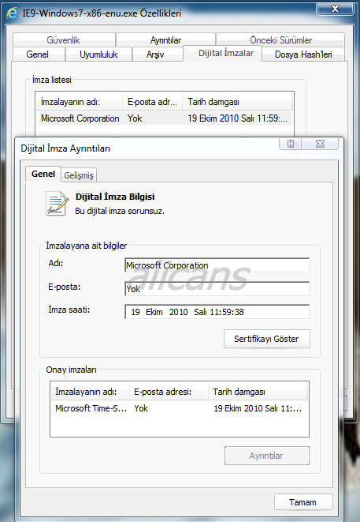360x522 pixels.
Task: Open the Dosya Hash'leri tab
Action: pyautogui.click(x=303, y=54)
